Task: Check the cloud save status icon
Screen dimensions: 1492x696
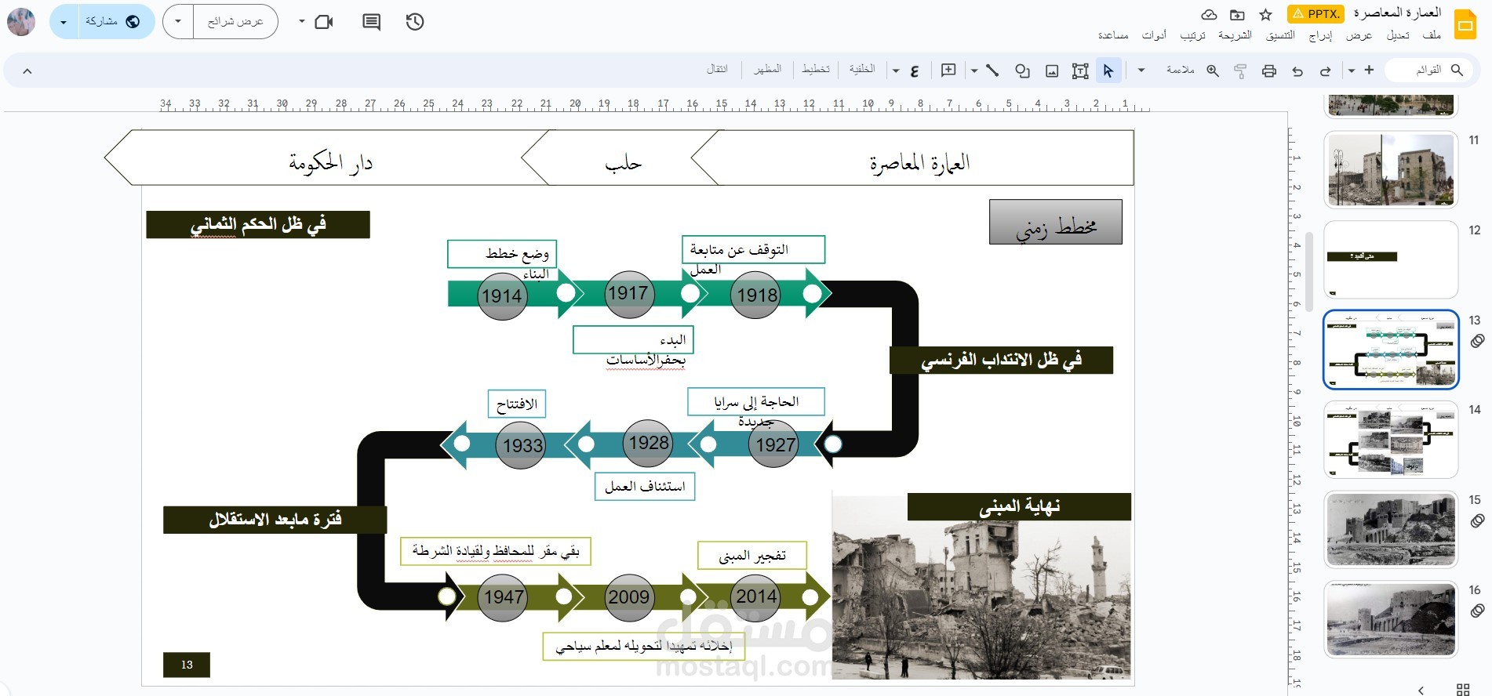Action: coord(1209,14)
